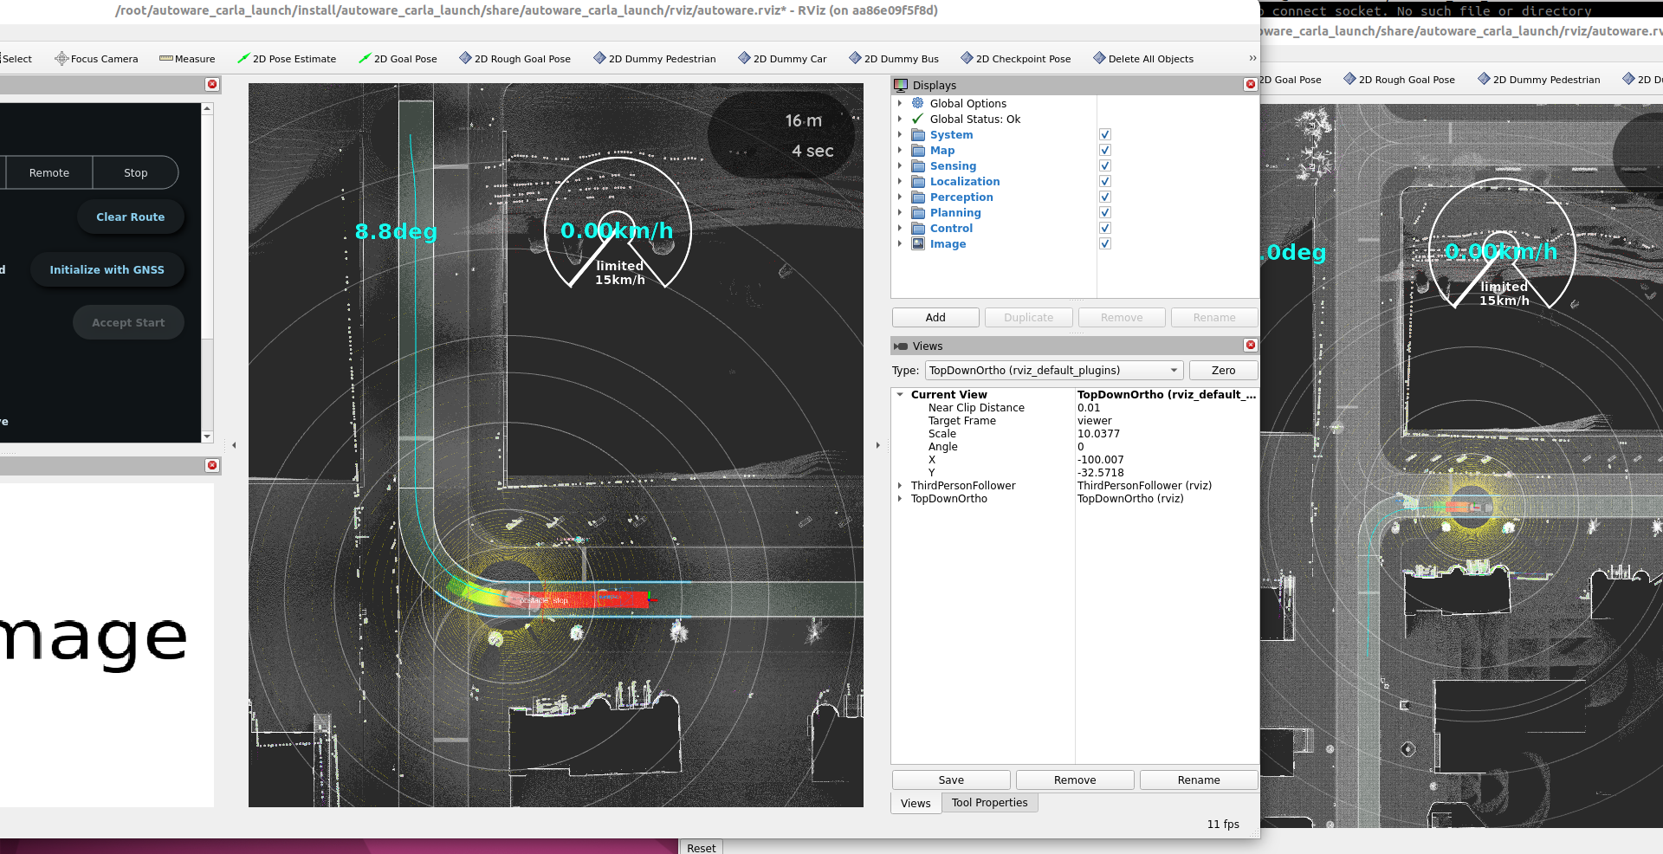
Task: Toggle the Image display checkbox
Action: (1105, 243)
